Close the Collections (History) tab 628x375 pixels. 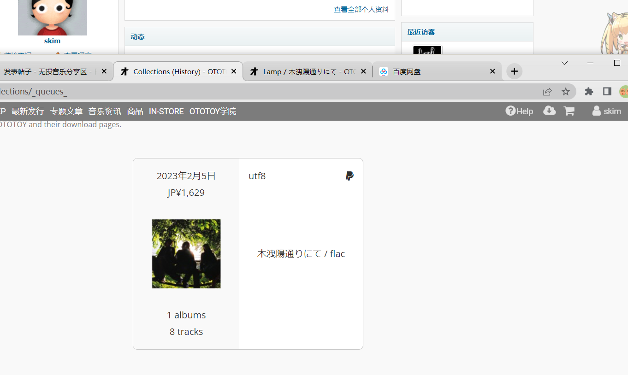point(234,71)
